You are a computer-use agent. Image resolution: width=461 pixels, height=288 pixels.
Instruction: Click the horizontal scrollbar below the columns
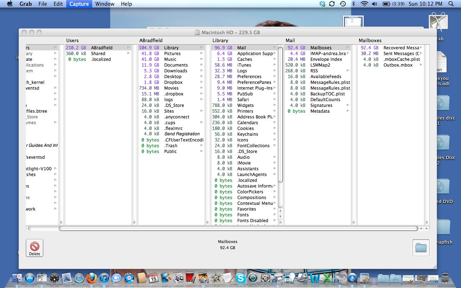click(238, 228)
